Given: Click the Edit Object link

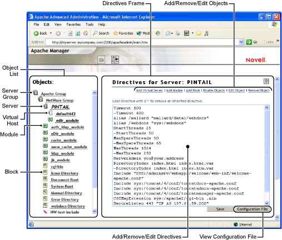Looking at the screenshot, I should coord(236,90).
